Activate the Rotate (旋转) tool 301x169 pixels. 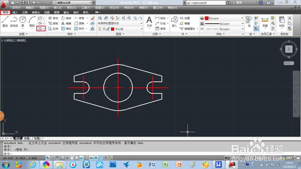(x=66, y=18)
